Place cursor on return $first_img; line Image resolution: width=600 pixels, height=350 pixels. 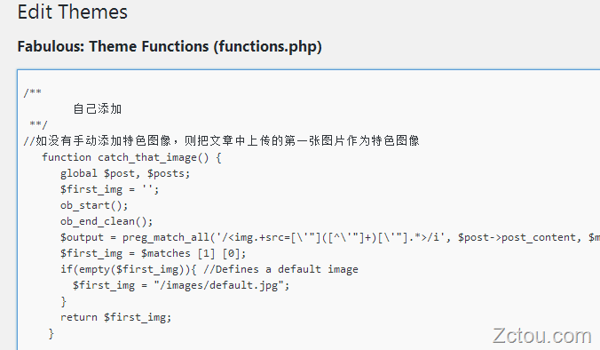click(x=116, y=317)
